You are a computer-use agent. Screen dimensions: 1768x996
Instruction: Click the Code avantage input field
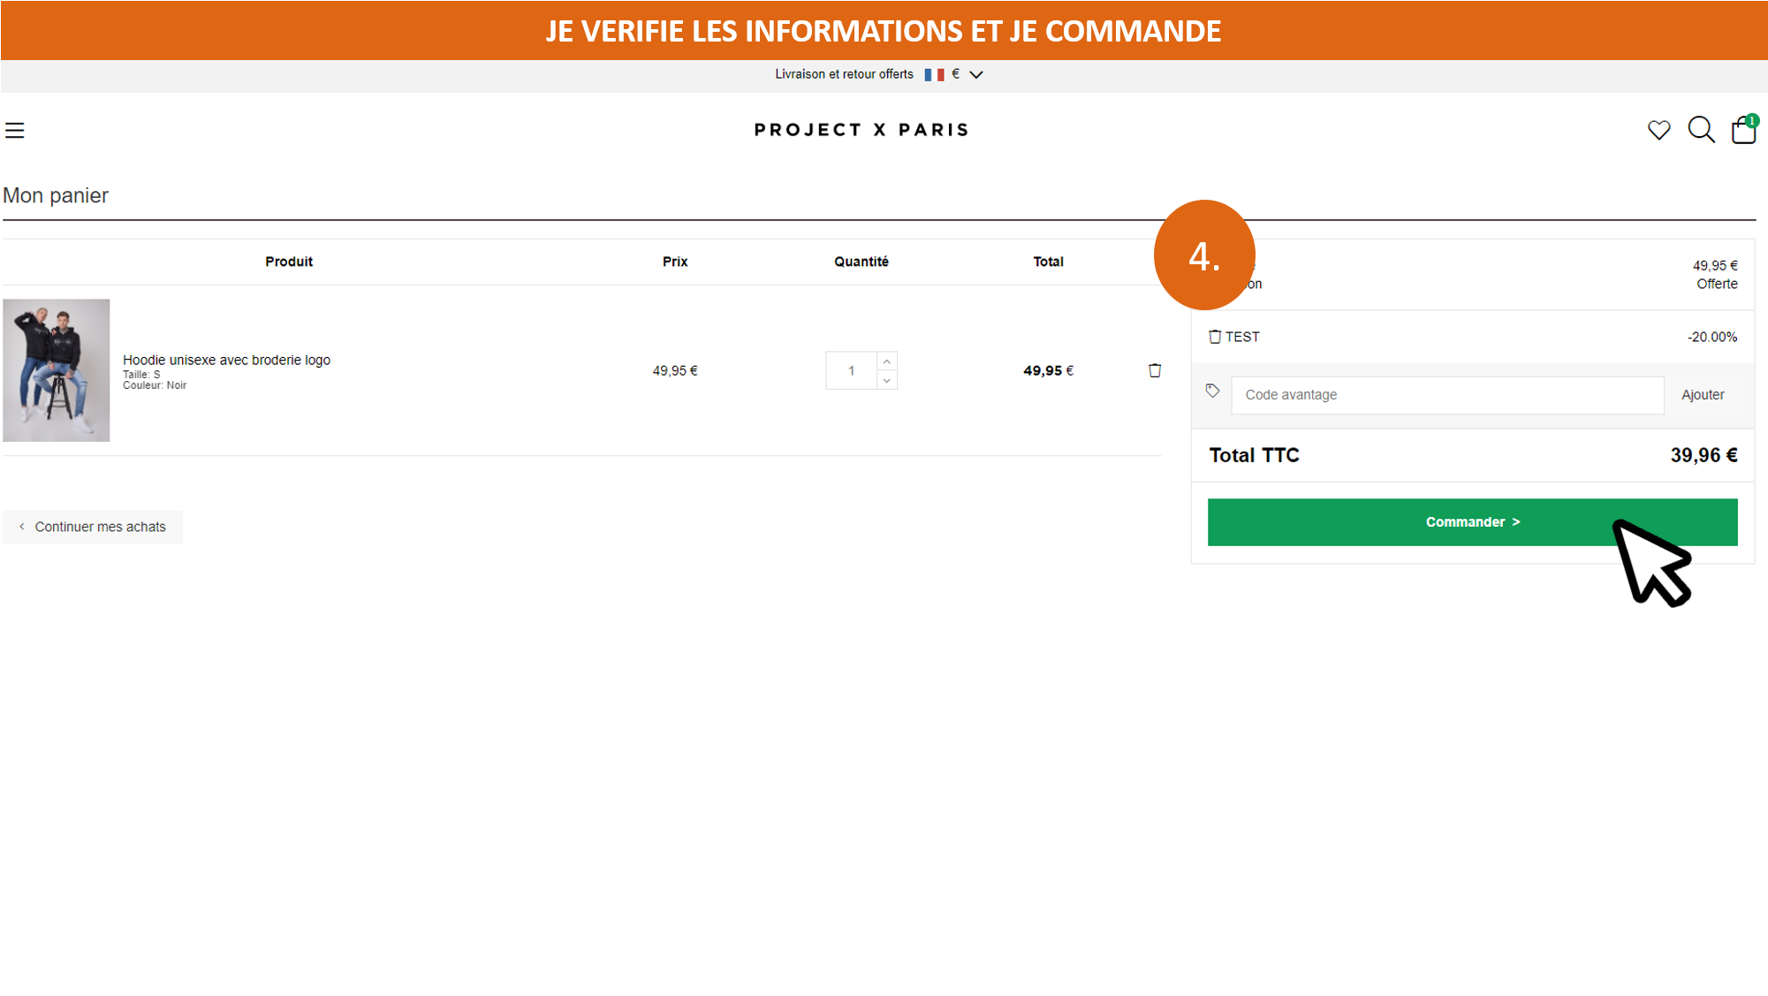click(x=1447, y=395)
